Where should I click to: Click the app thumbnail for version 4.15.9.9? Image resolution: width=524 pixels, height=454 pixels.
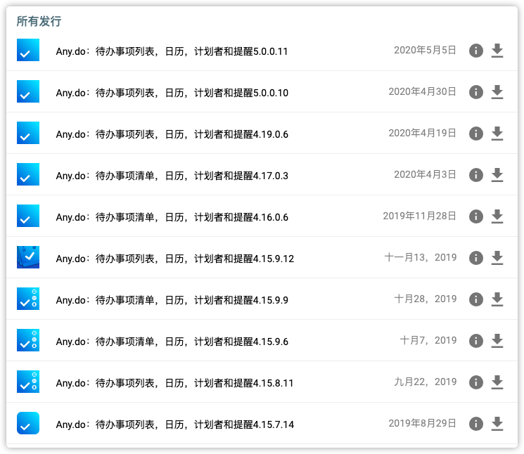point(28,299)
